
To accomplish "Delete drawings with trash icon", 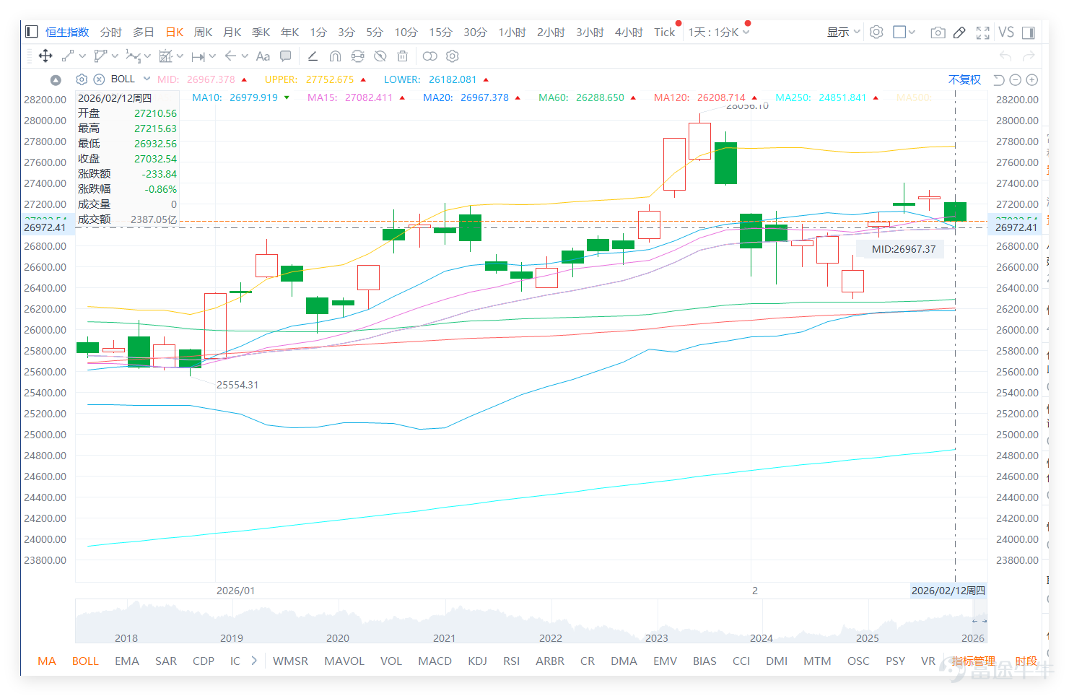I will pos(403,56).
